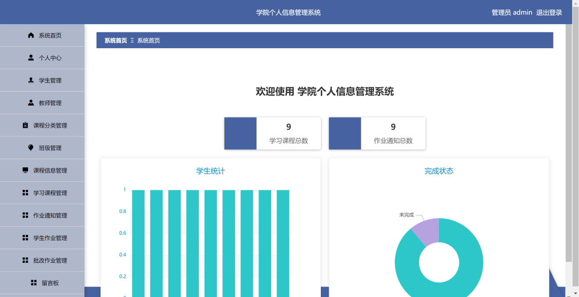579x297 pixels.
Task: Click the teacher icon beside 教师管理
Action: 31,103
